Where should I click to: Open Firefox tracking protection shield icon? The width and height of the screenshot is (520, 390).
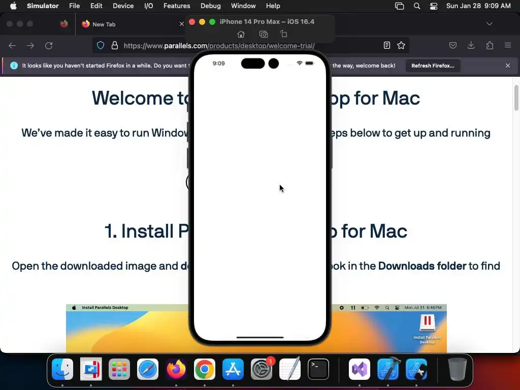pos(101,45)
